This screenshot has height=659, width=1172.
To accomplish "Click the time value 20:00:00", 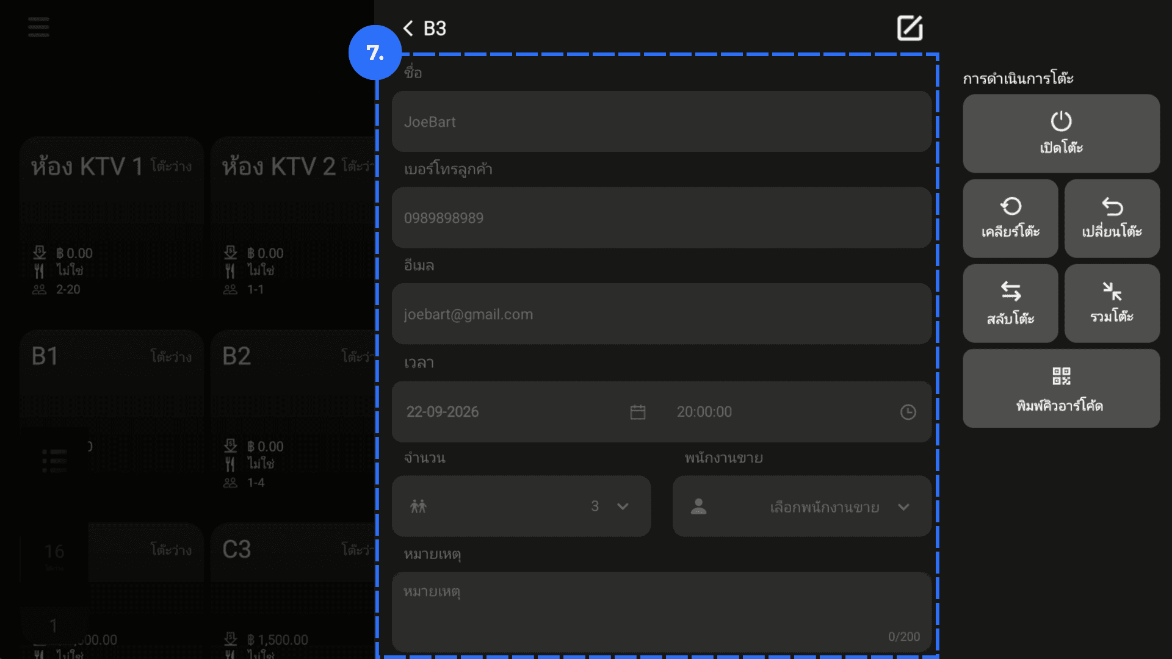I will coord(704,412).
